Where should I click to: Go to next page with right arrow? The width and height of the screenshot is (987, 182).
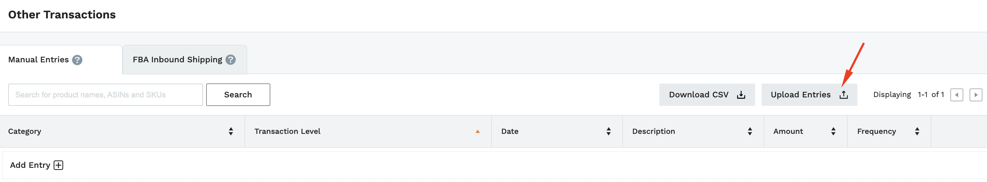[976, 95]
